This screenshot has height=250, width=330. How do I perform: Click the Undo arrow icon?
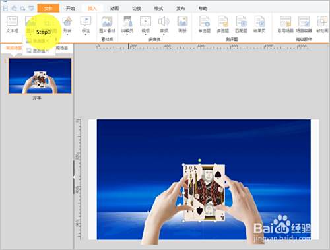[14, 8]
